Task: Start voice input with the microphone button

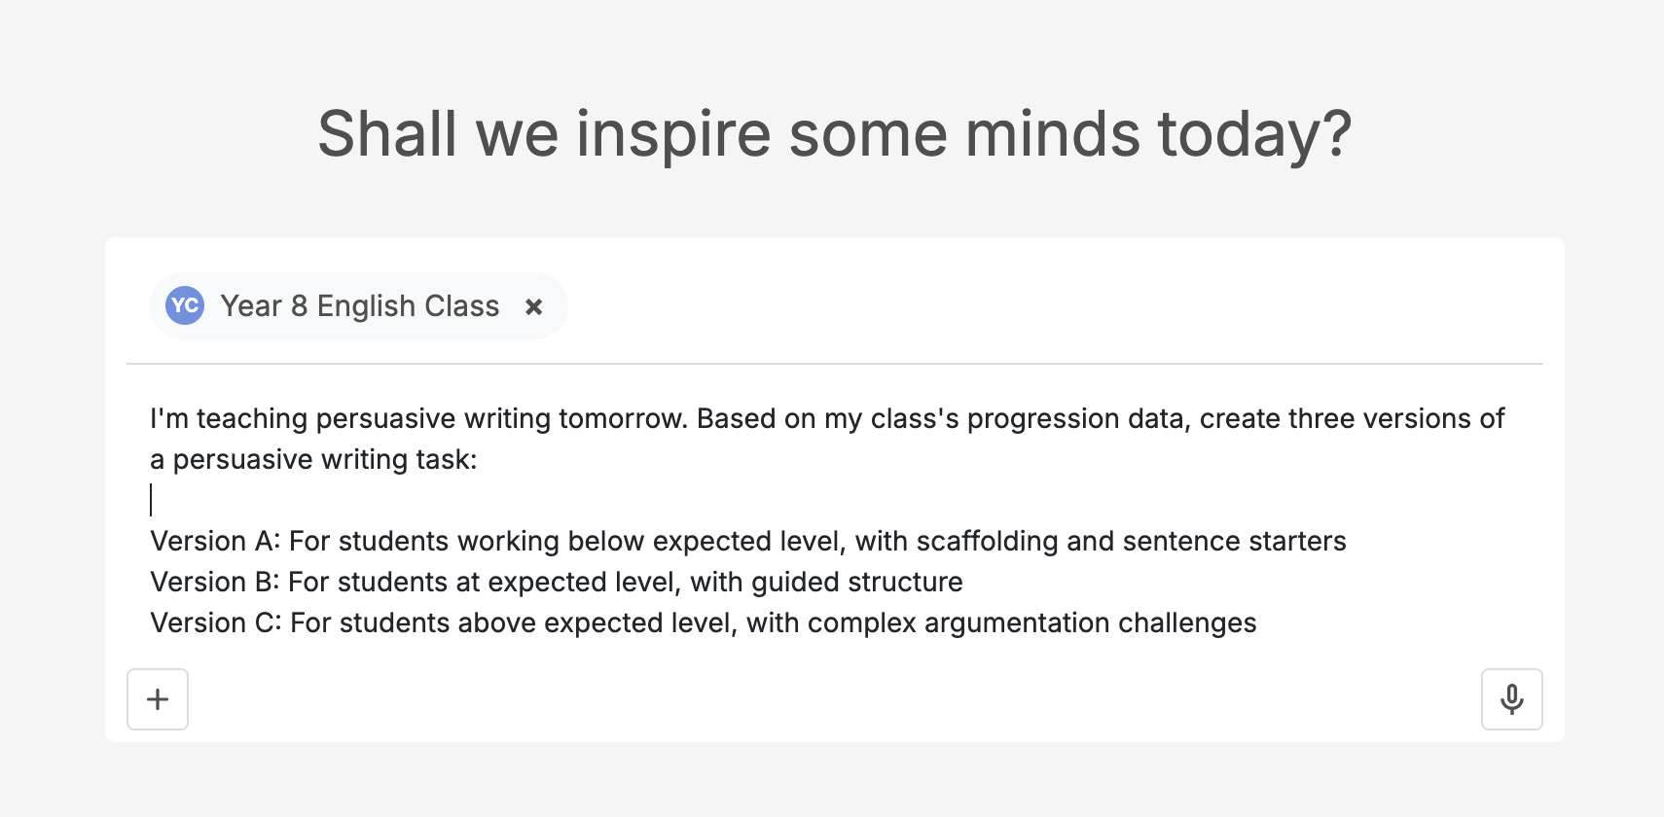Action: pyautogui.click(x=1511, y=699)
